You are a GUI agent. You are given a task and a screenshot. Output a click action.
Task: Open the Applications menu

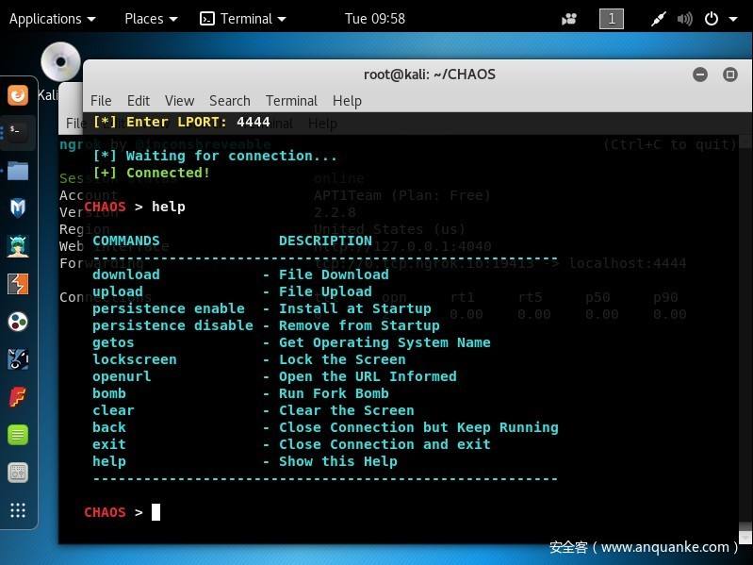[x=53, y=19]
